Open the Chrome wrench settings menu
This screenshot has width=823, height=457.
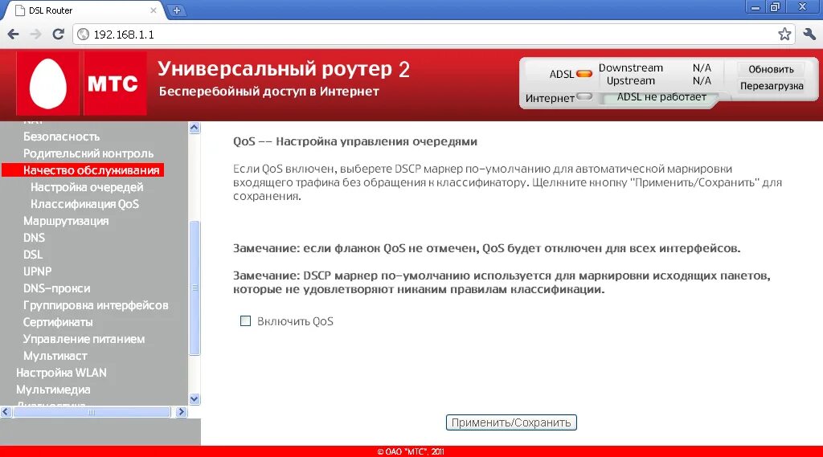(809, 34)
